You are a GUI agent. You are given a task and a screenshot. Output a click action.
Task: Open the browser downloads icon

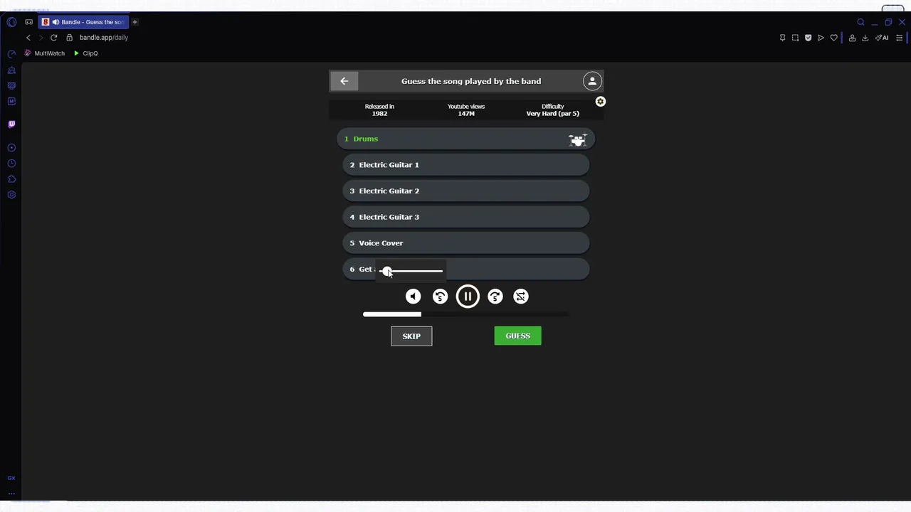[x=865, y=38]
